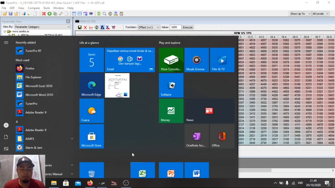The width and height of the screenshot is (335, 188).
Task: Open Documents icon in Start sidebar
Action: (6, 137)
